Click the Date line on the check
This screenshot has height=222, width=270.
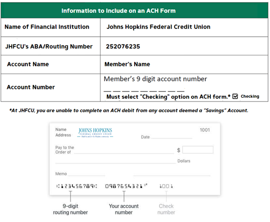(x=172, y=137)
